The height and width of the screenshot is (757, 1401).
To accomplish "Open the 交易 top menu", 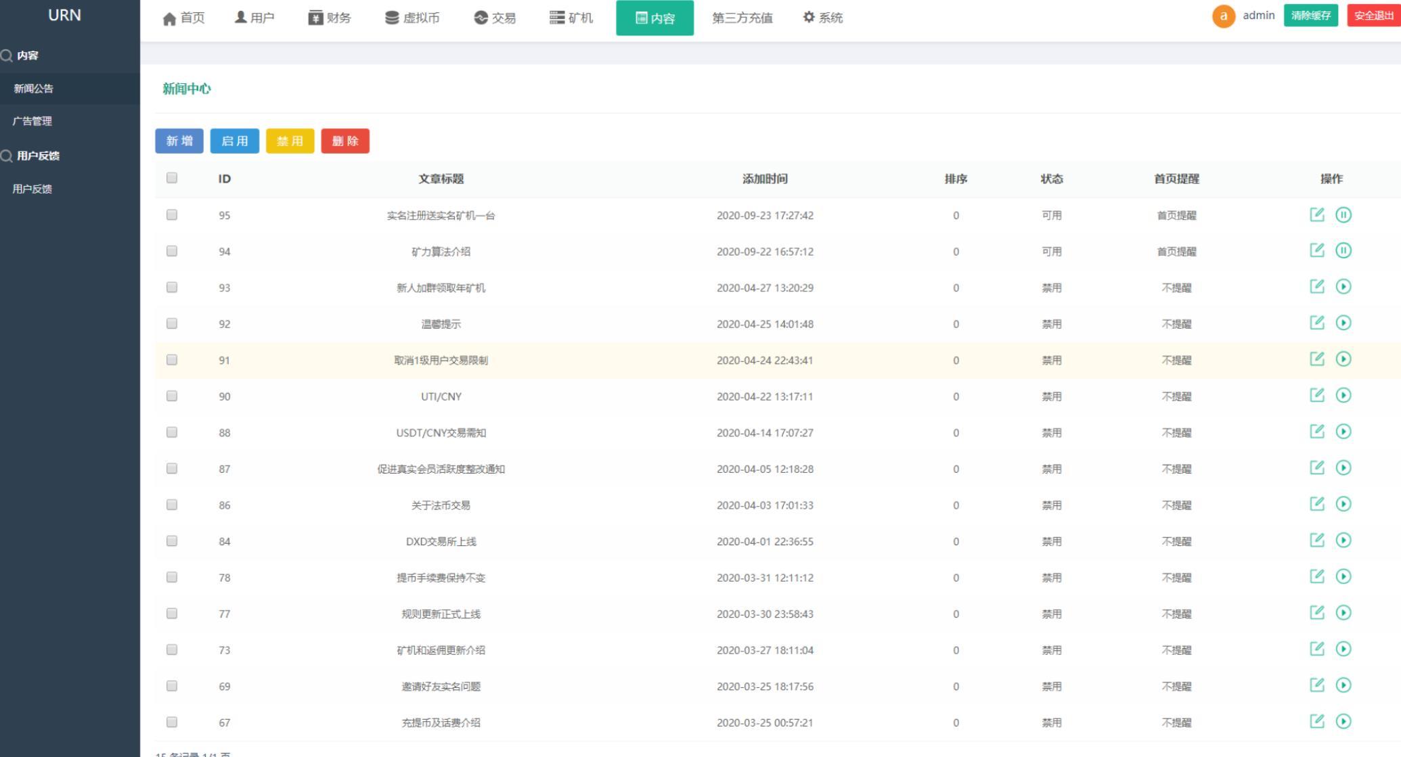I will (495, 18).
